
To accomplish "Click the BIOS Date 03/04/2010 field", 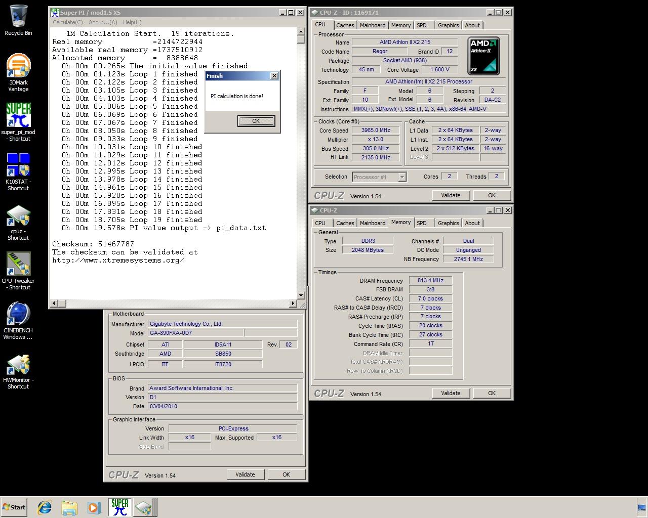I will (x=222, y=406).
